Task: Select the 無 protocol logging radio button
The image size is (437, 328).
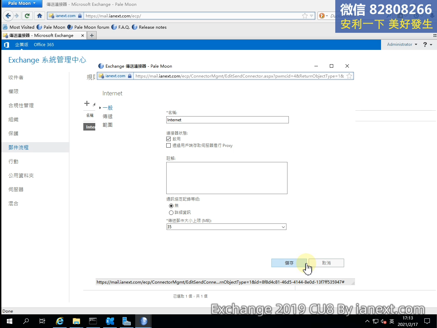Action: click(171, 206)
